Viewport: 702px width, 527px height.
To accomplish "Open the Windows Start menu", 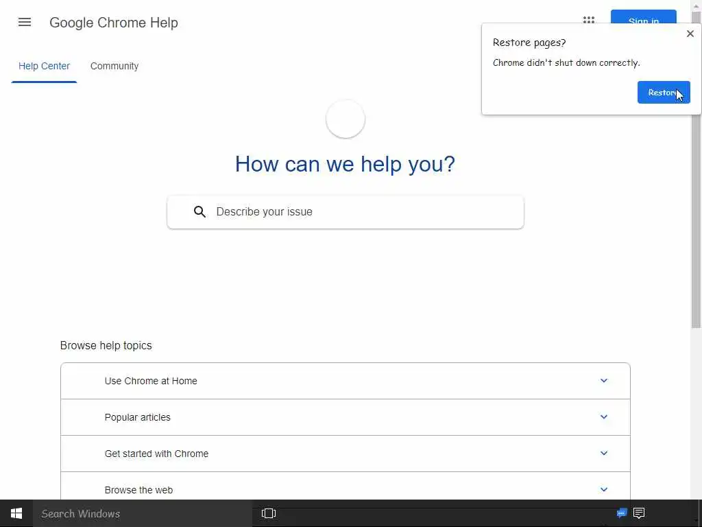I will pyautogui.click(x=16, y=513).
